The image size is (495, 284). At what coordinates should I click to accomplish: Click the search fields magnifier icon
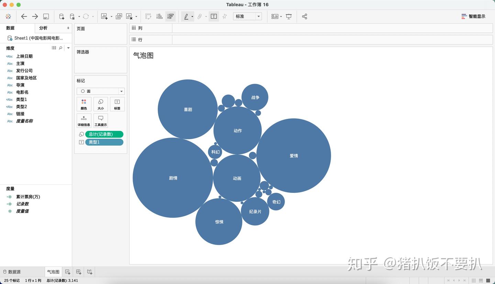[x=60, y=48]
